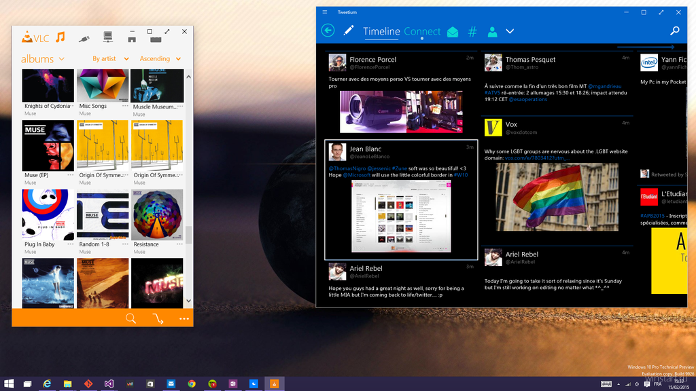The width and height of the screenshot is (696, 391).
Task: Open Tweetium hashtag searches icon
Action: click(472, 31)
